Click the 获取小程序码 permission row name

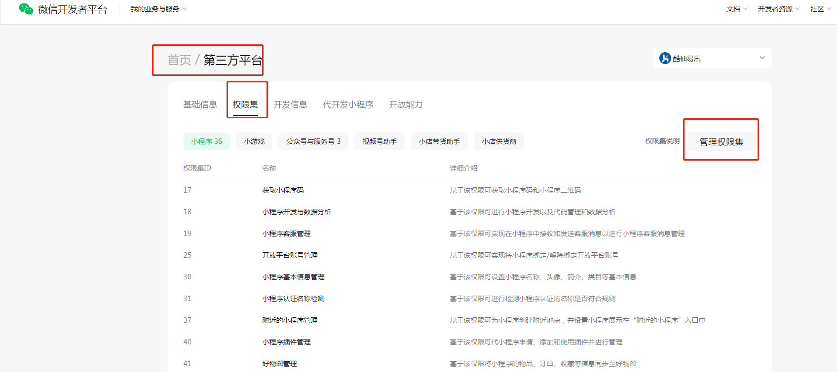(x=283, y=190)
